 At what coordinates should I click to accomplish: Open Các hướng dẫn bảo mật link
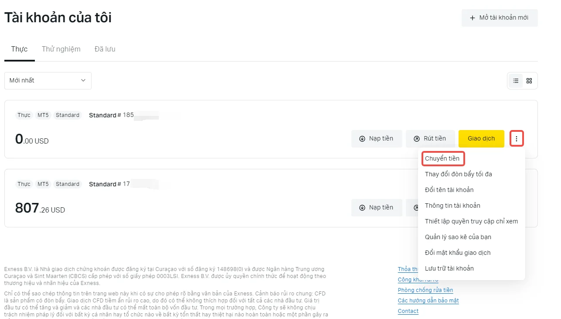tap(428, 301)
